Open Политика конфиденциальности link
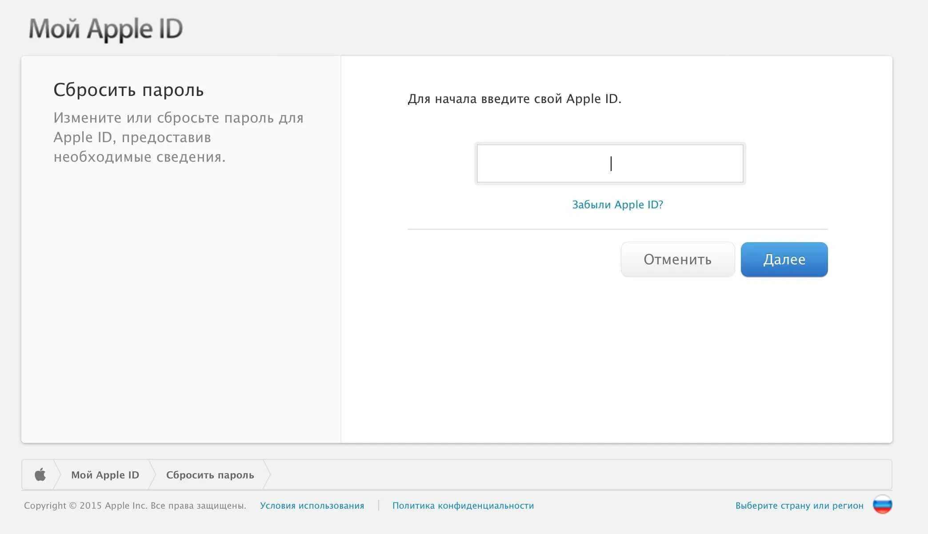Screen dimensions: 928x534 pos(463,506)
